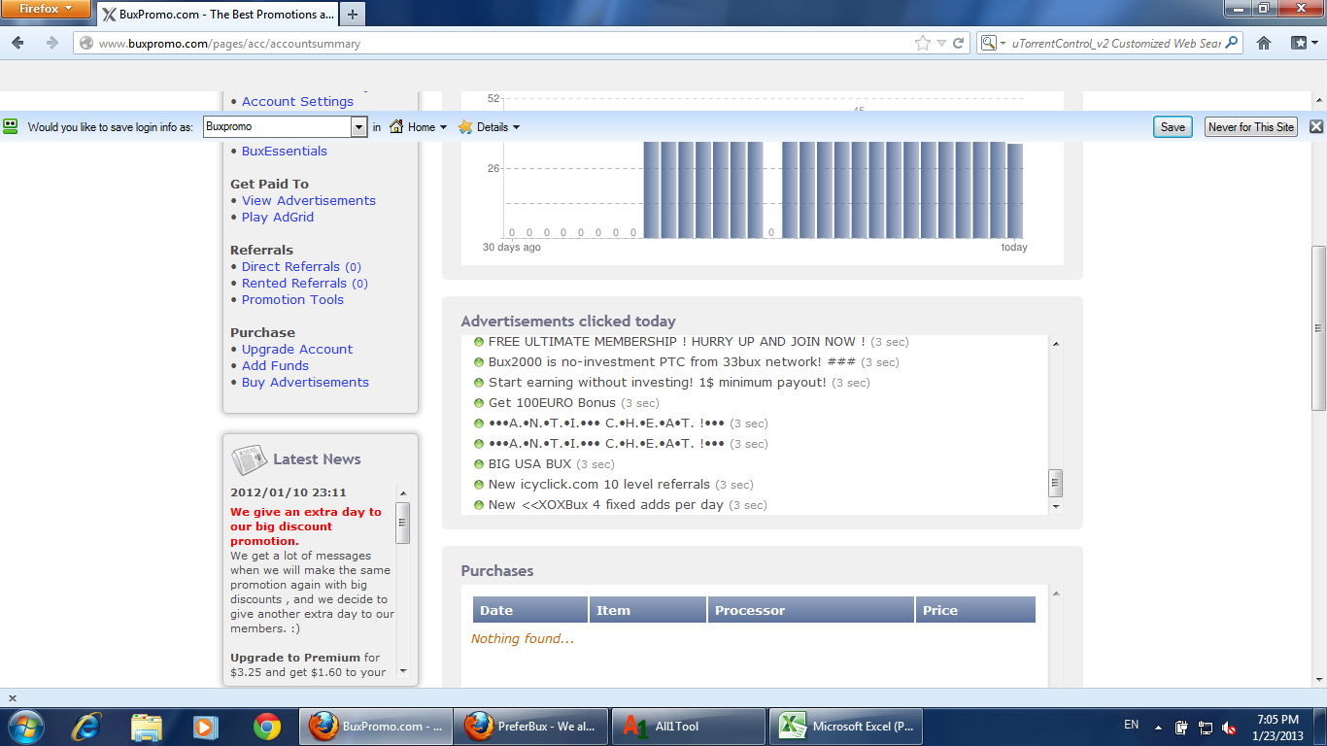Sort purchases by the Date column header
The width and height of the screenshot is (1327, 746).
click(530, 610)
